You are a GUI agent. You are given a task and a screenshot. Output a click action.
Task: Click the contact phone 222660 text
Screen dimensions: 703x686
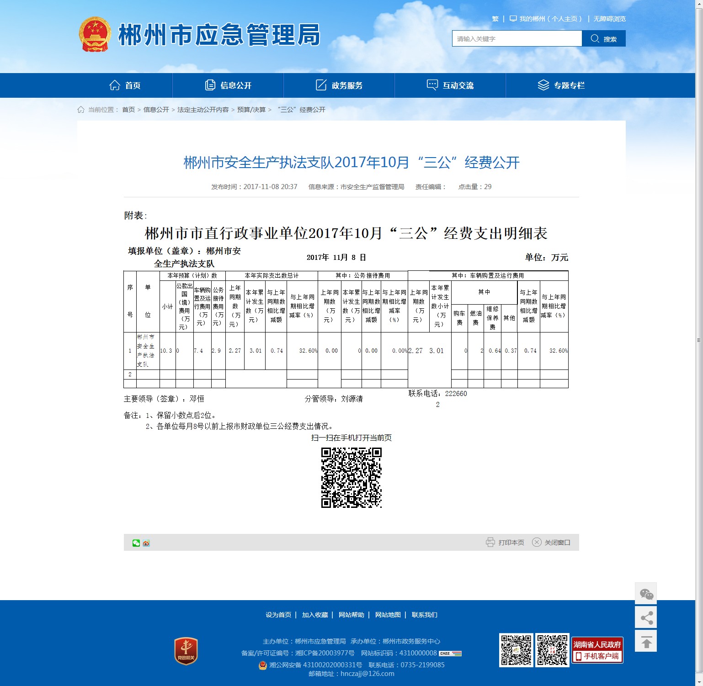coord(456,394)
